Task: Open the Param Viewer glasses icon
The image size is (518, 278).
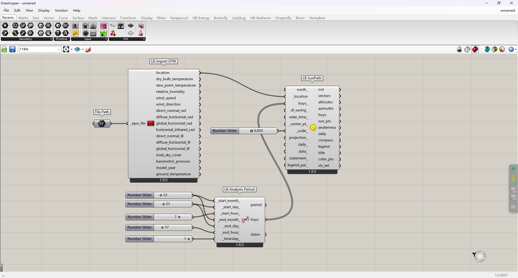Action: coord(113,26)
